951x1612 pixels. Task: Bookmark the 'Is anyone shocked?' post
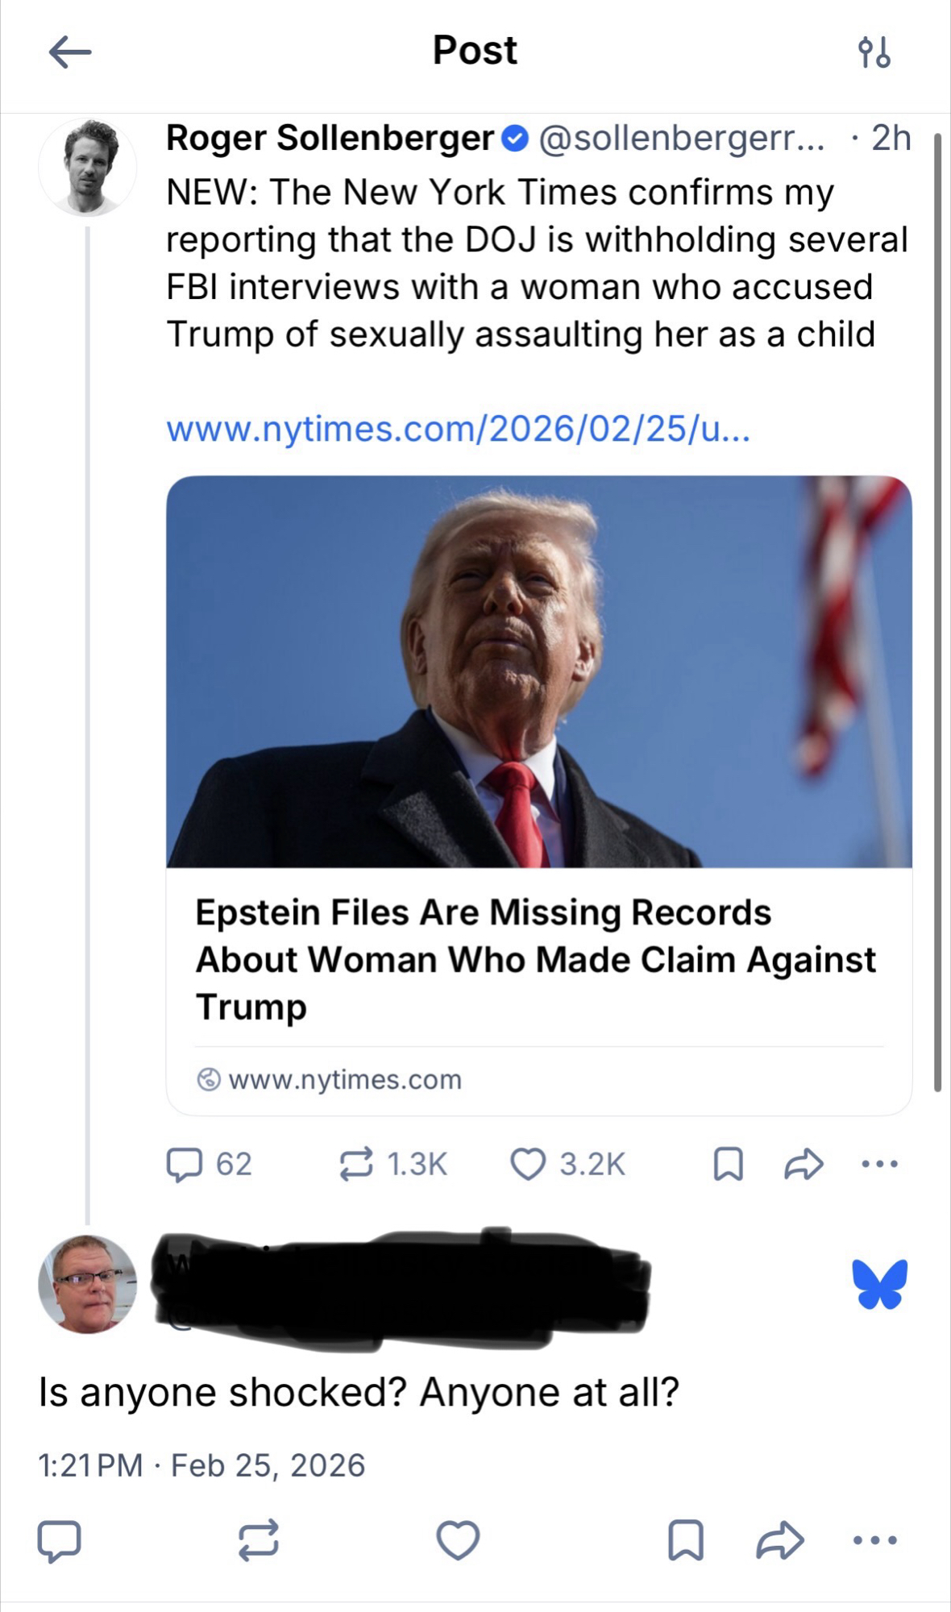pos(686,1540)
